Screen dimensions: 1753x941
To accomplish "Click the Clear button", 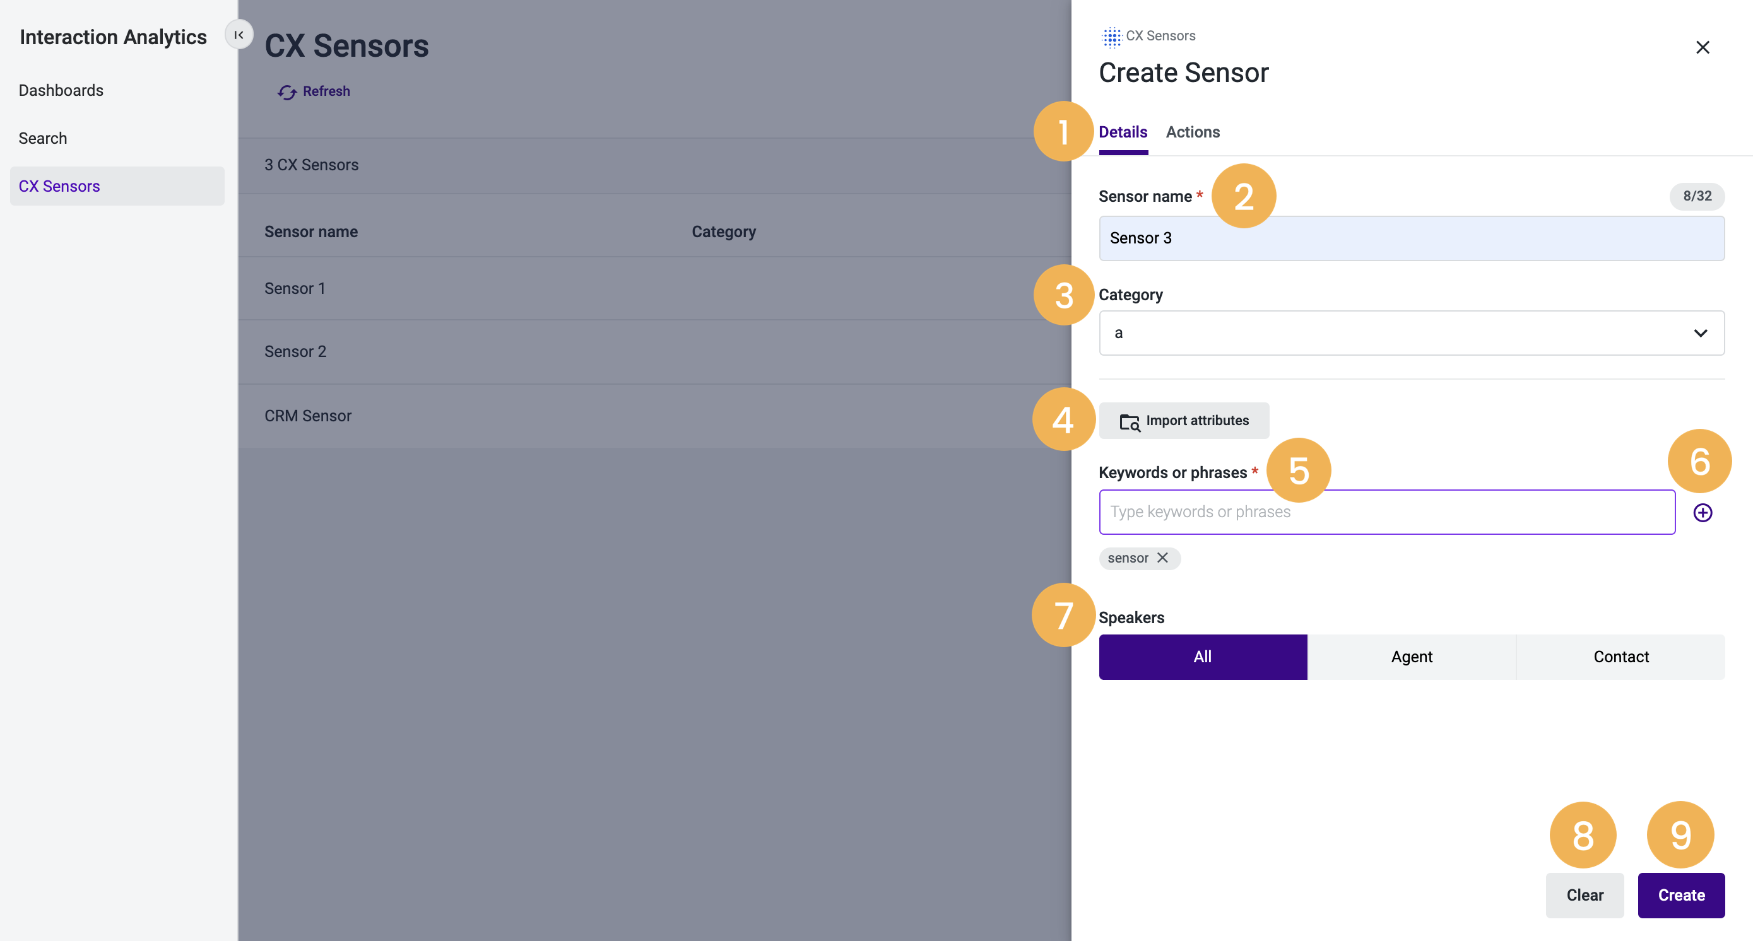I will [x=1585, y=896].
